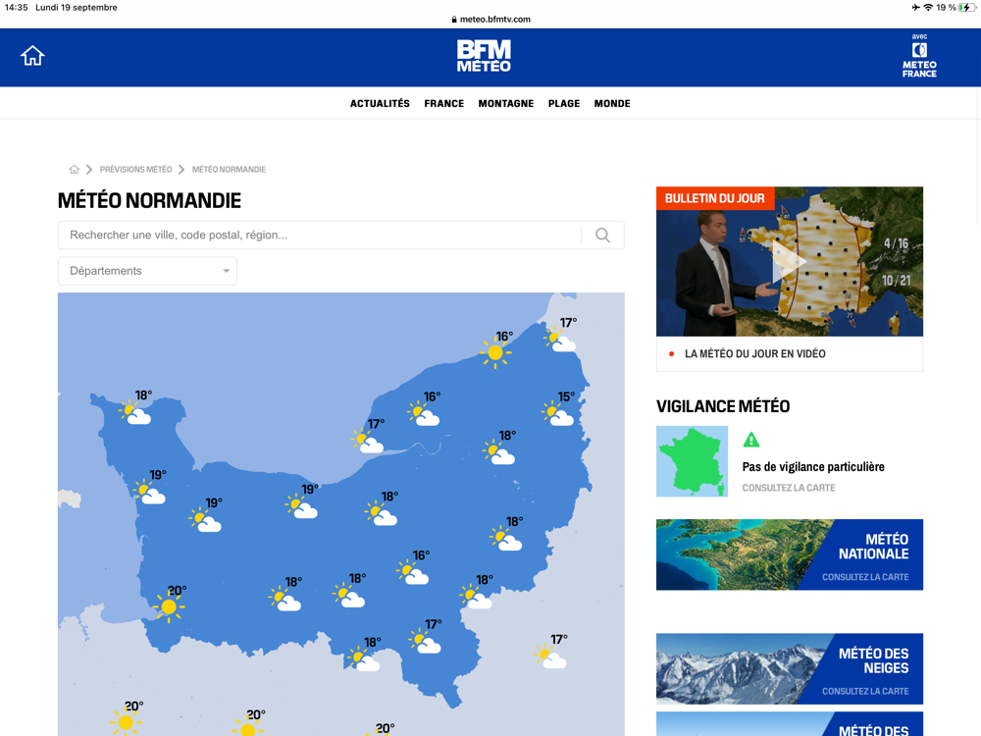
Task: Open the green vigilance warning triangle
Action: [751, 440]
